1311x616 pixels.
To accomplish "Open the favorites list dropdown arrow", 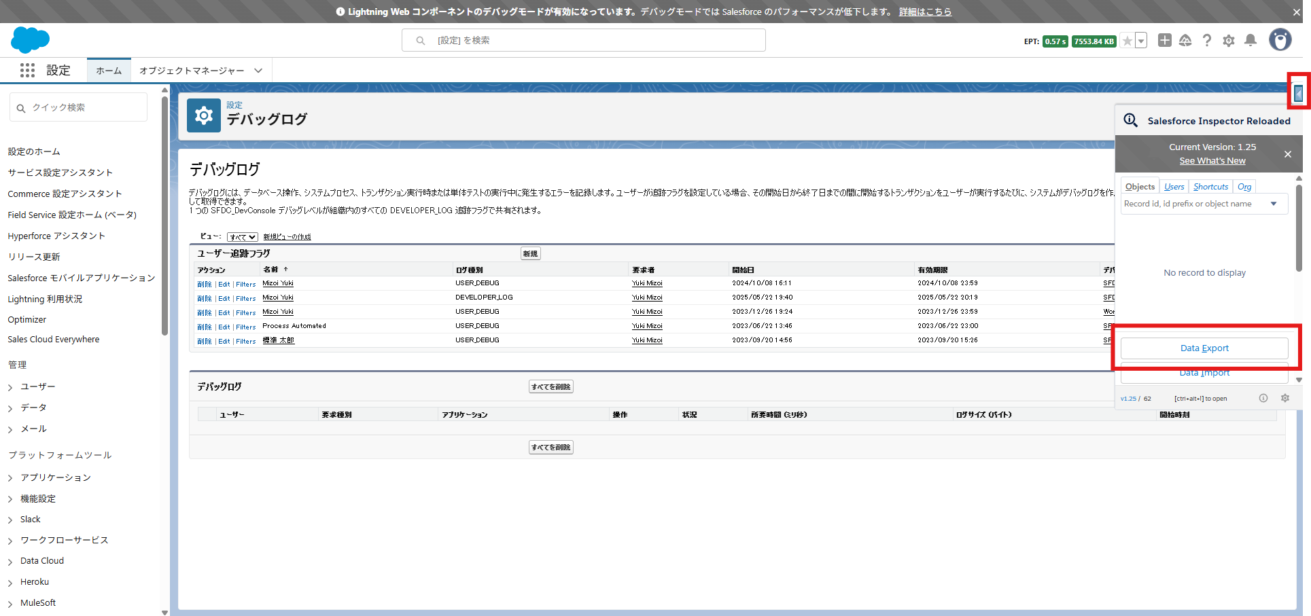I will click(1142, 41).
